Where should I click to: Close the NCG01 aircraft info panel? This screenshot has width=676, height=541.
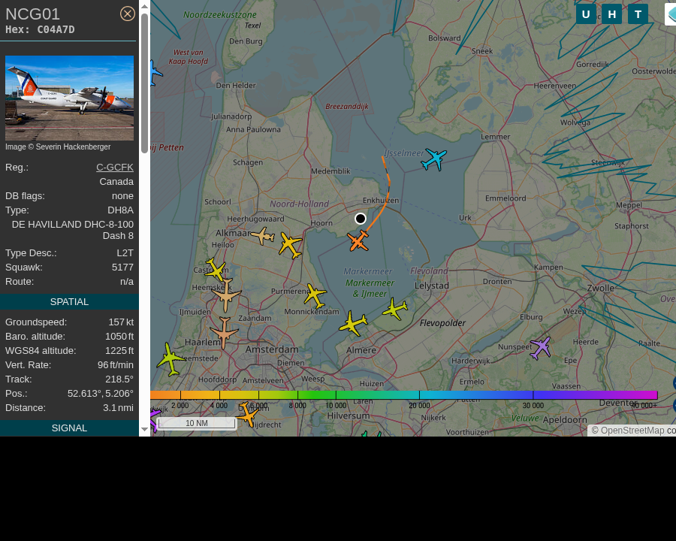(x=127, y=14)
